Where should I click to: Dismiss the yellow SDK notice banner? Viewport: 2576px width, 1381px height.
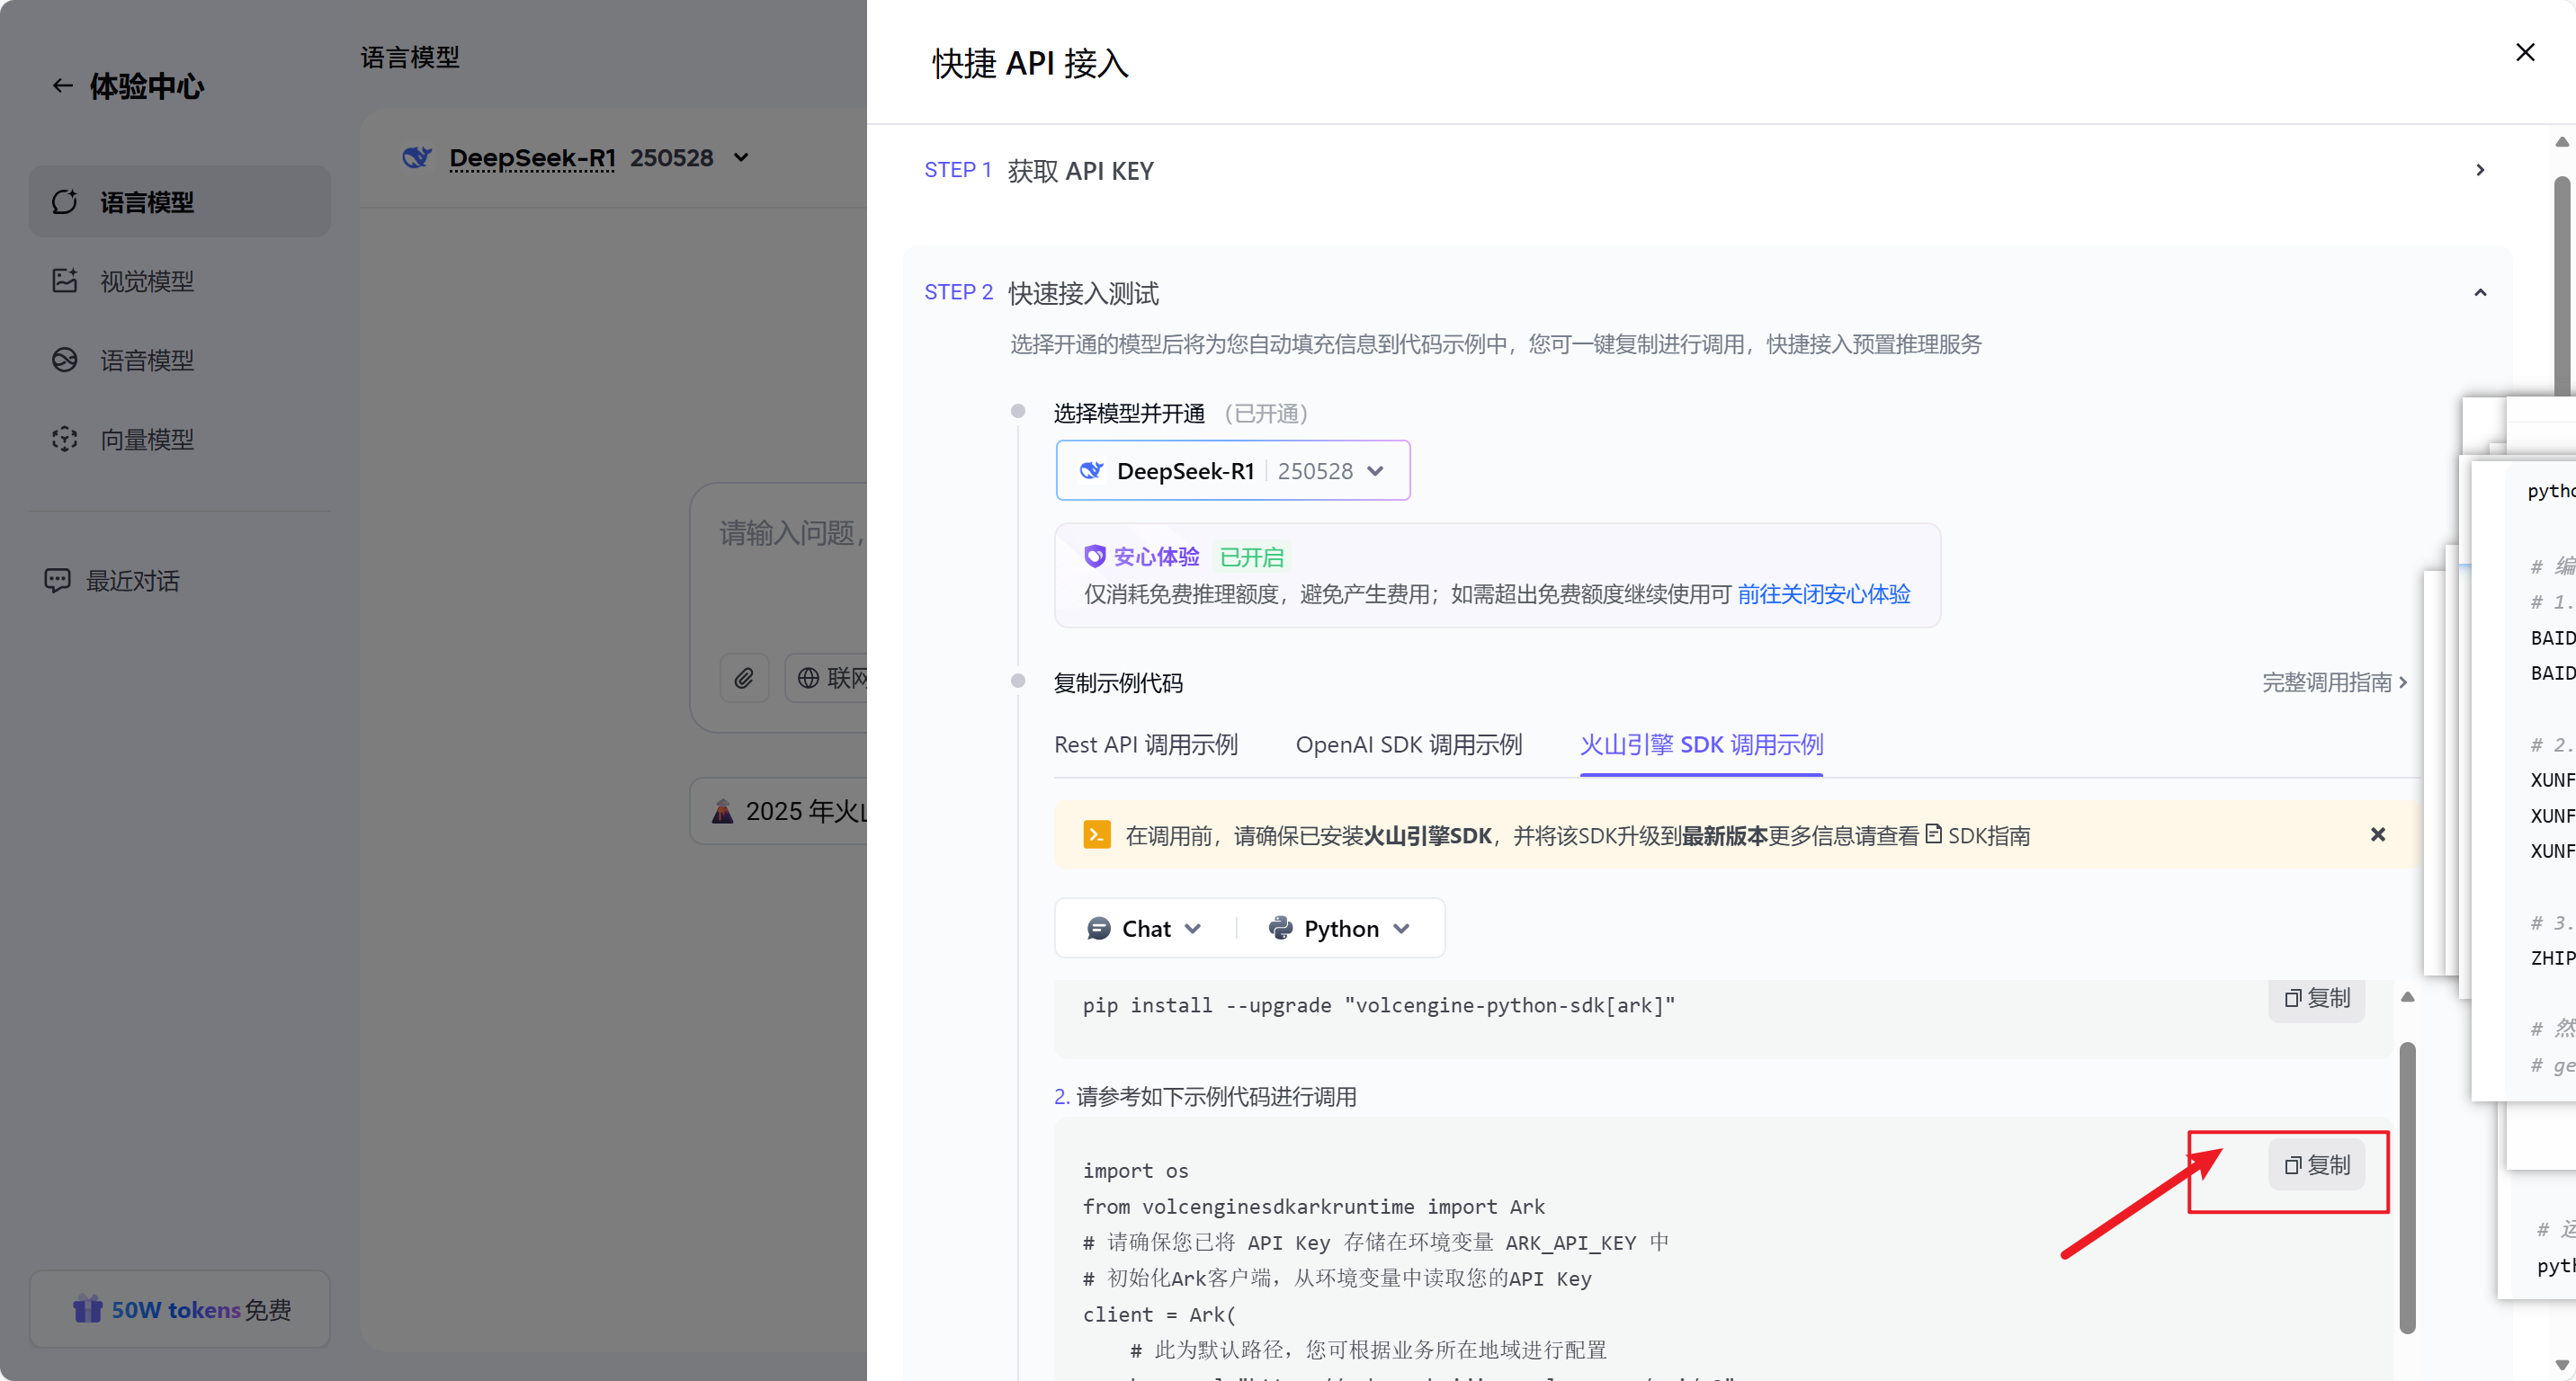pyautogui.click(x=2377, y=834)
